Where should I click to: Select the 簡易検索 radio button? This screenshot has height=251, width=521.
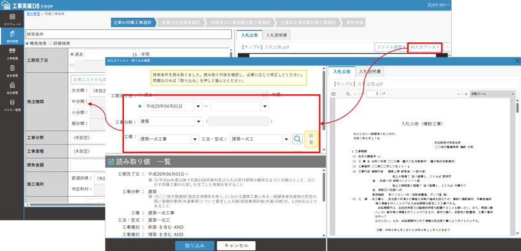pyautogui.click(x=28, y=43)
